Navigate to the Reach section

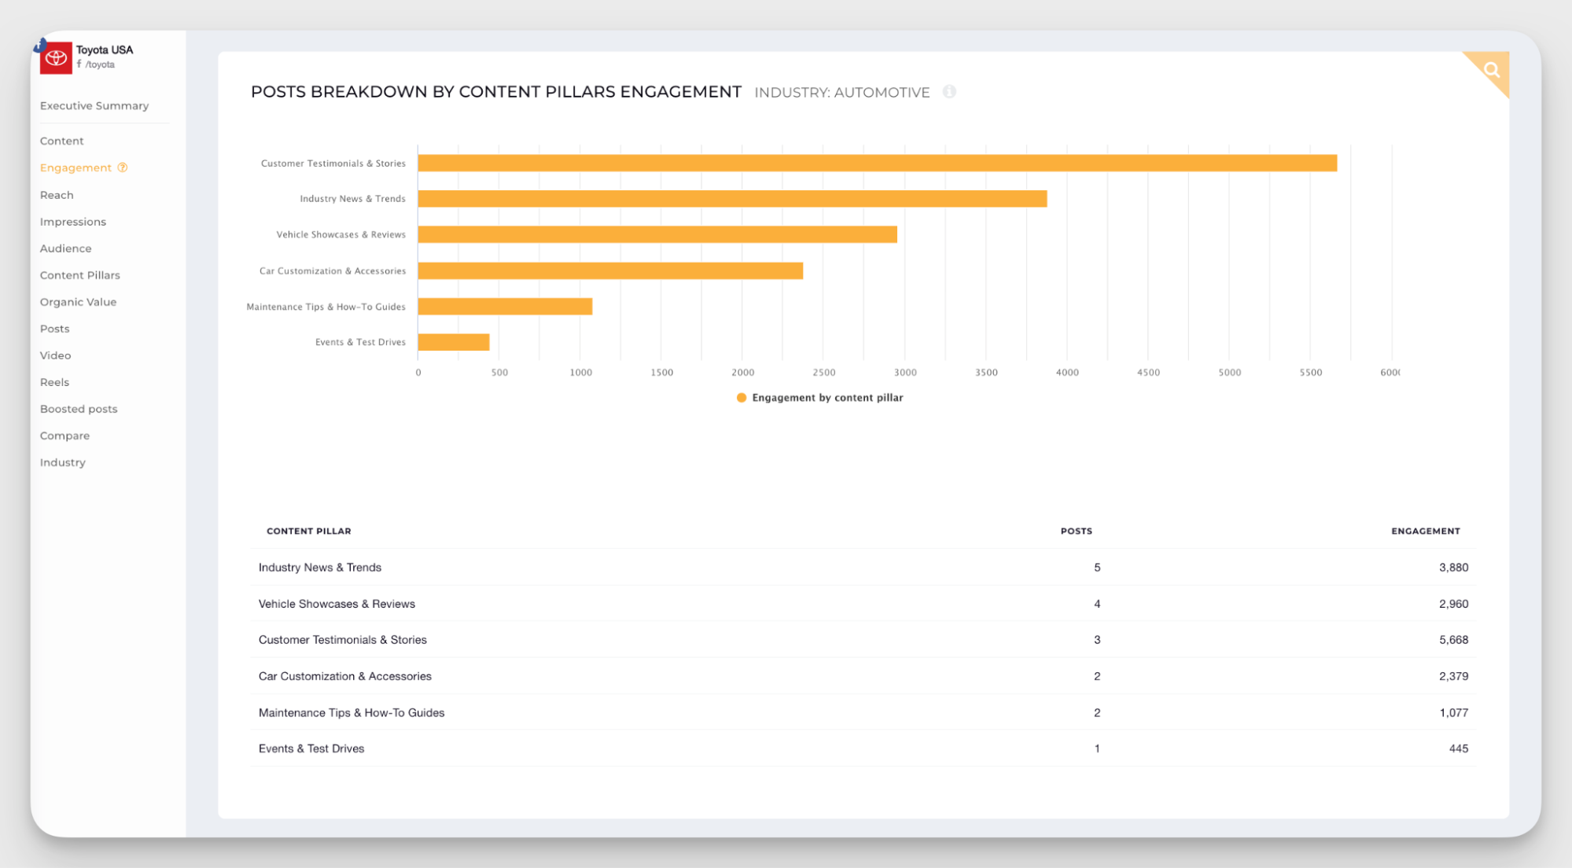tap(56, 194)
